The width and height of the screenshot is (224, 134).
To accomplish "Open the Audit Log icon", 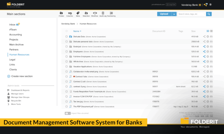I will [103, 13].
